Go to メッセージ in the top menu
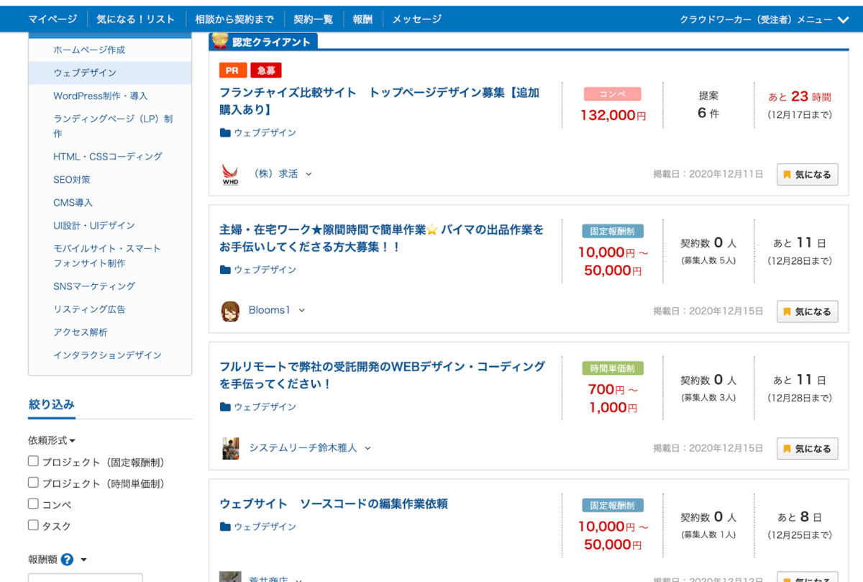Screen dimensions: 863x582 click(x=416, y=19)
